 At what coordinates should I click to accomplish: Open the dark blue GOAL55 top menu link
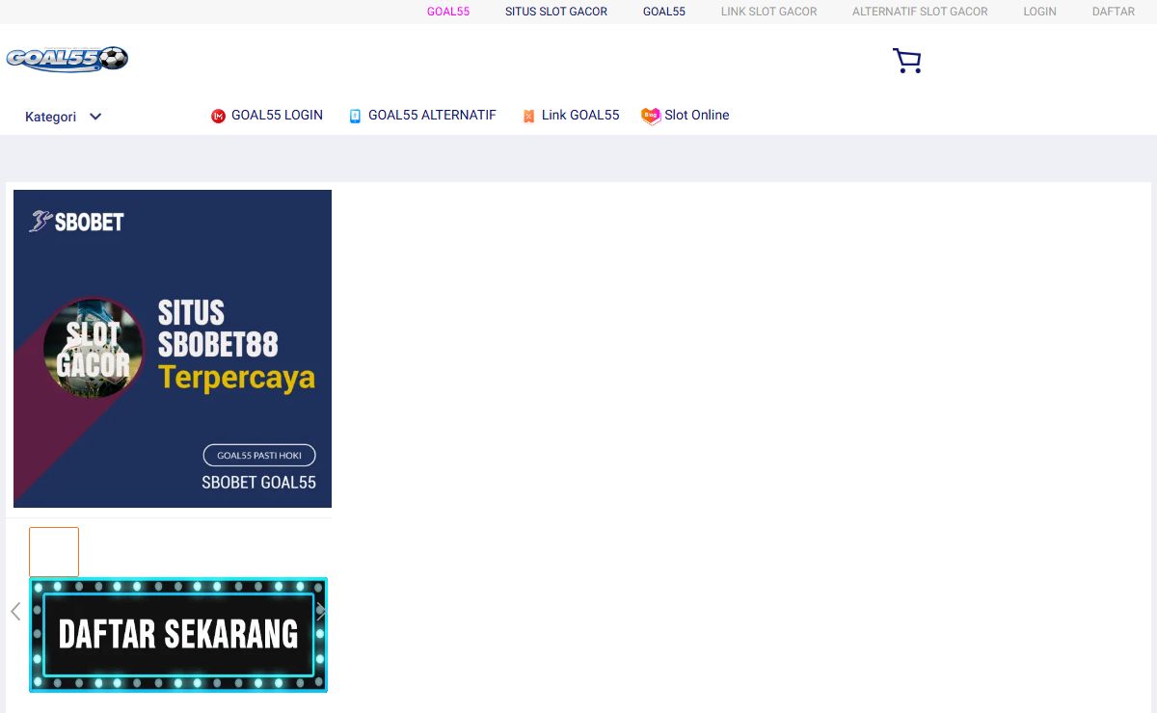click(x=664, y=12)
